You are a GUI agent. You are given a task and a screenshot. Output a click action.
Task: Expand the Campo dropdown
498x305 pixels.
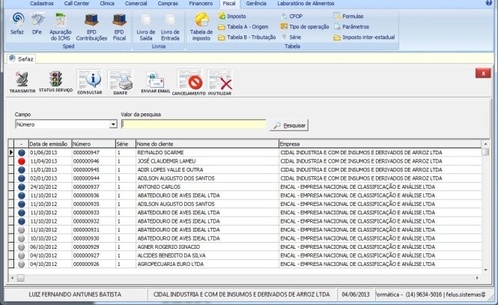point(113,124)
